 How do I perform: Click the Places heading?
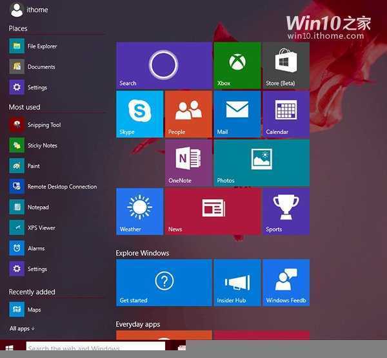point(18,28)
